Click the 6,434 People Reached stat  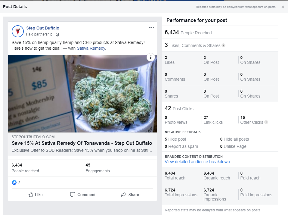[x=188, y=33]
